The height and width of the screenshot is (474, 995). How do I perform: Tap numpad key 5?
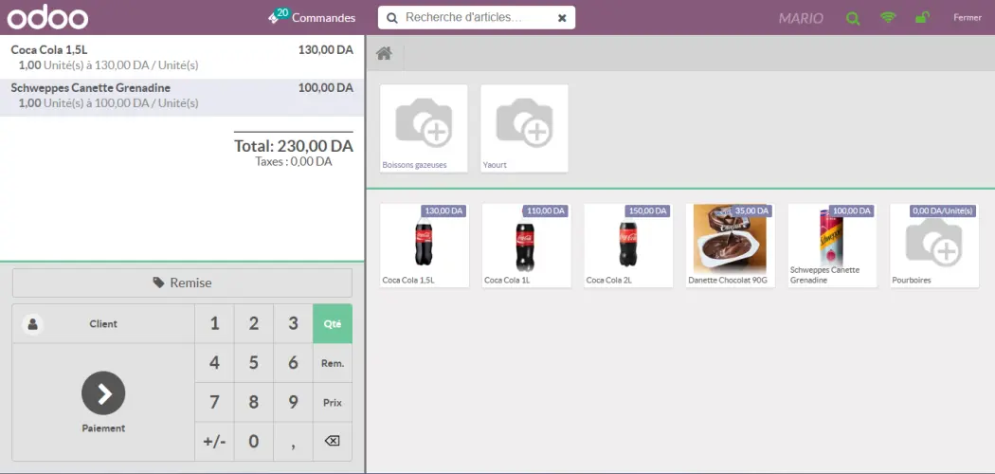pos(254,363)
